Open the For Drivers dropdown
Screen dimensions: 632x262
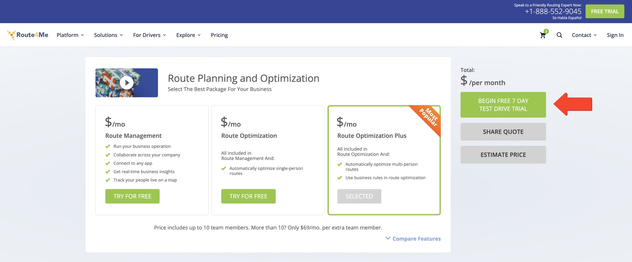150,35
